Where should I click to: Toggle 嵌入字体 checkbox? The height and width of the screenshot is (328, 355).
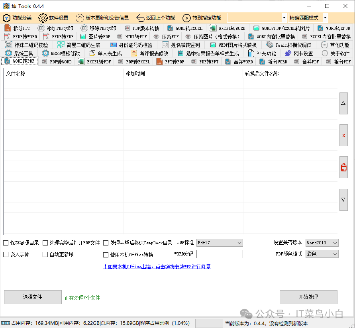pyautogui.click(x=6, y=254)
